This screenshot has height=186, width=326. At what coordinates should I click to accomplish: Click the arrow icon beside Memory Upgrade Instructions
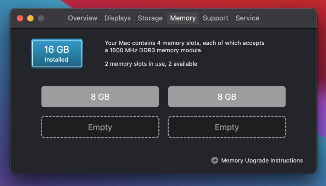(214, 160)
